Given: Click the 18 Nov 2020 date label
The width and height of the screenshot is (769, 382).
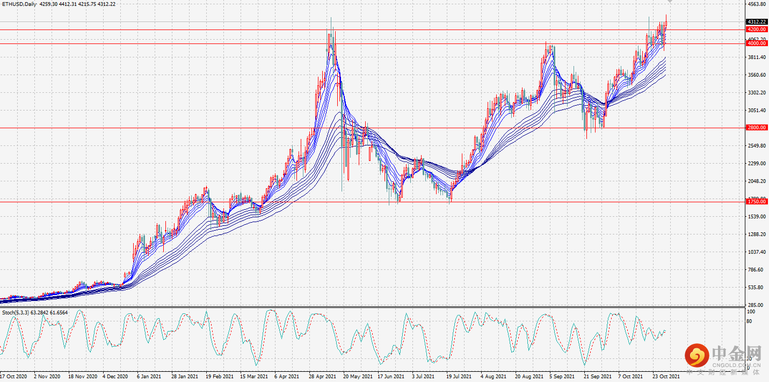Looking at the screenshot, I should coord(82,377).
